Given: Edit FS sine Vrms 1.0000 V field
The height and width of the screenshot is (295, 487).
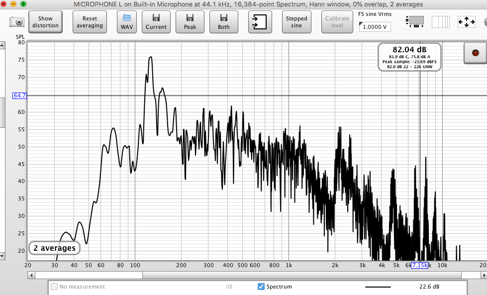Looking at the screenshot, I should click(x=375, y=27).
